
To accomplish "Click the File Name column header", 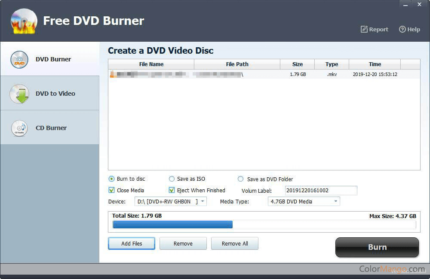I will click(151, 64).
